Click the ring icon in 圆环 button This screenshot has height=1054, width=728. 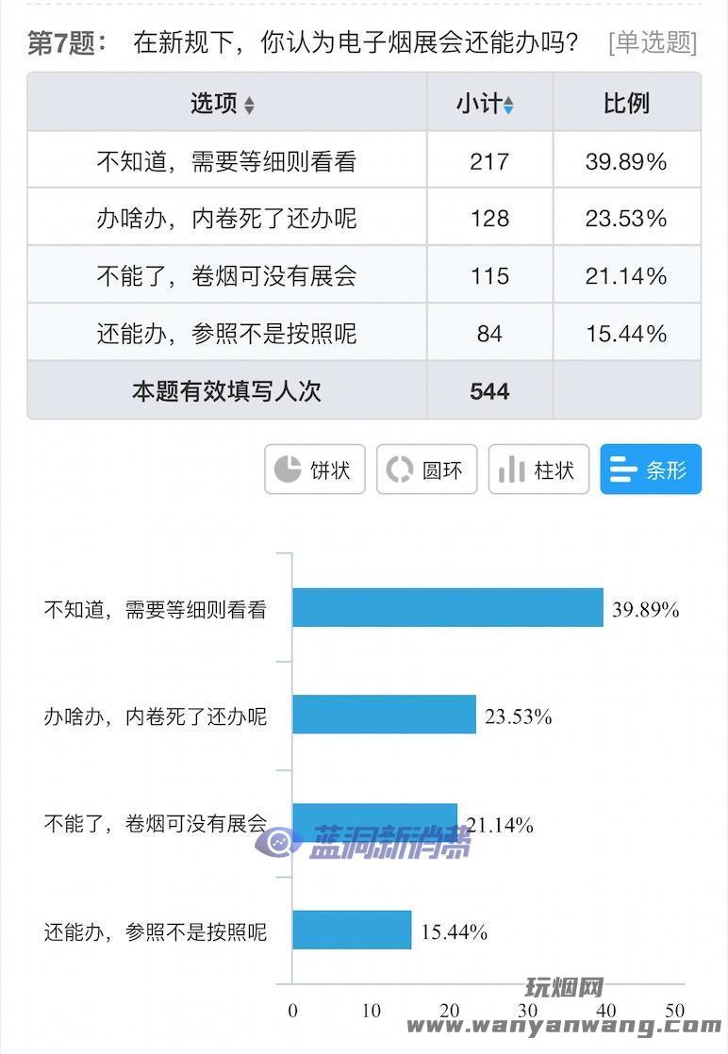pos(399,469)
